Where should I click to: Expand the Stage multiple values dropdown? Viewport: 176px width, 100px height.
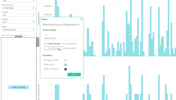[x=19, y=30]
